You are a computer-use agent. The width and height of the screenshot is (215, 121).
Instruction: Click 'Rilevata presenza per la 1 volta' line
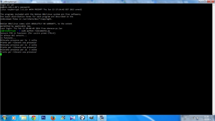pos(19,40)
